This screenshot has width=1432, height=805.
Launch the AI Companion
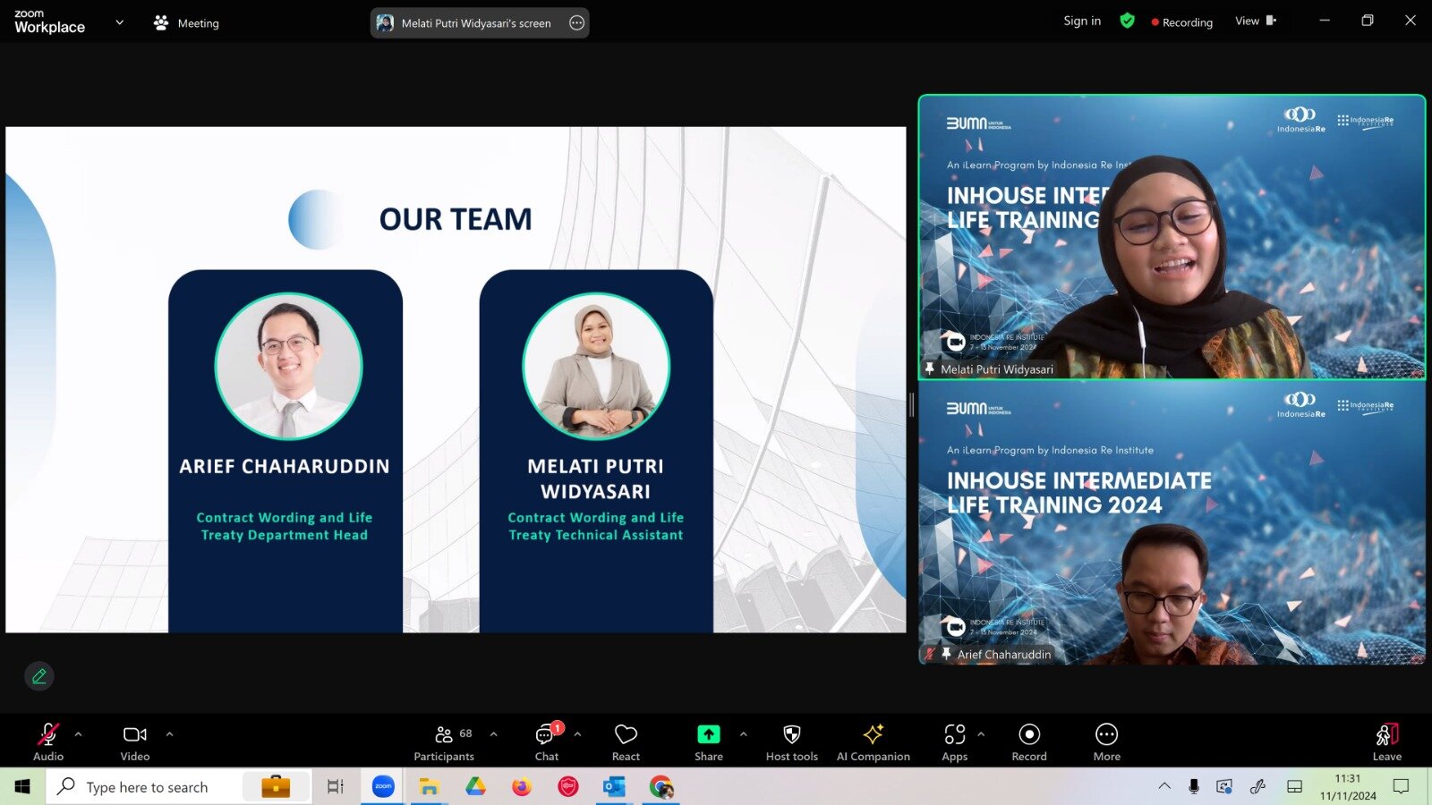[x=874, y=741]
